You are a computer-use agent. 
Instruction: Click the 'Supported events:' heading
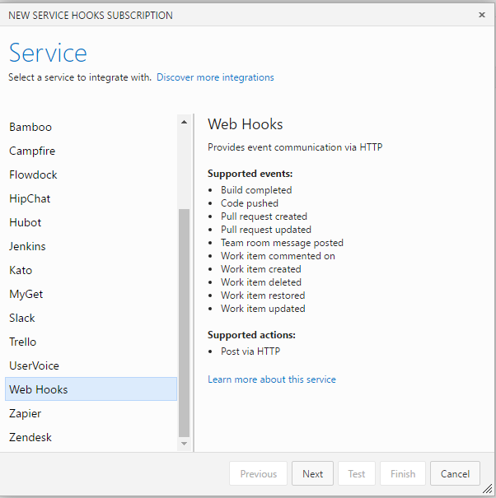click(x=250, y=174)
